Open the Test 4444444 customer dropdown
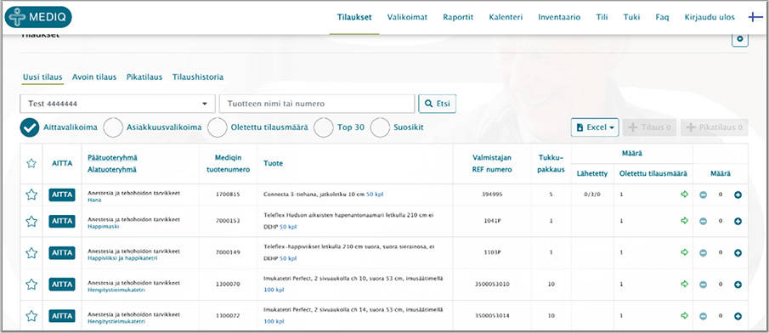Image resolution: width=769 pixels, height=333 pixels. tap(118, 104)
